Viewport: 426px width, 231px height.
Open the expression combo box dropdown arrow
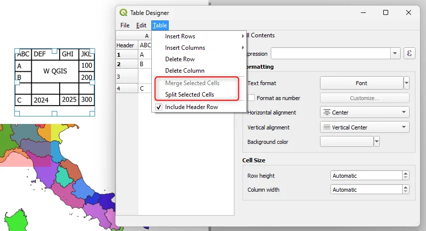coord(395,54)
